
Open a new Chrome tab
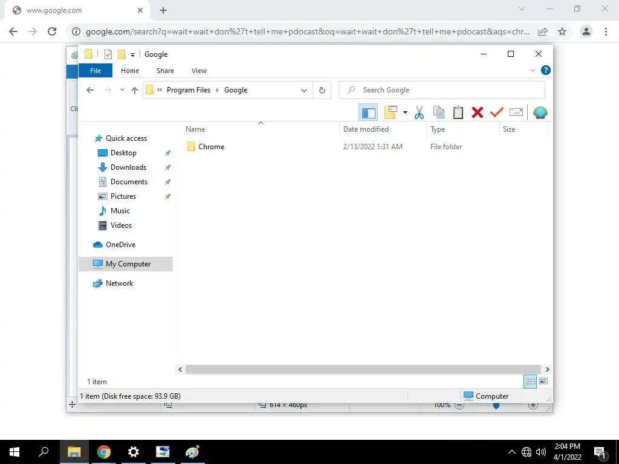[163, 10]
